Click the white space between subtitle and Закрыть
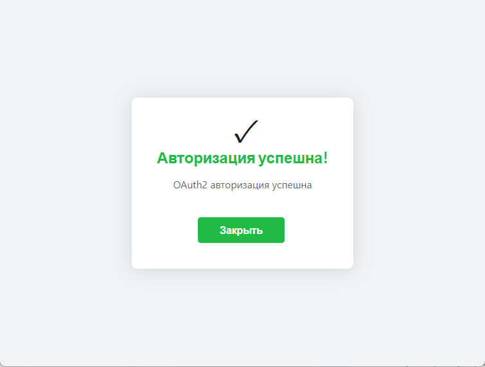Screen dimensions: 485x367 click(x=242, y=204)
